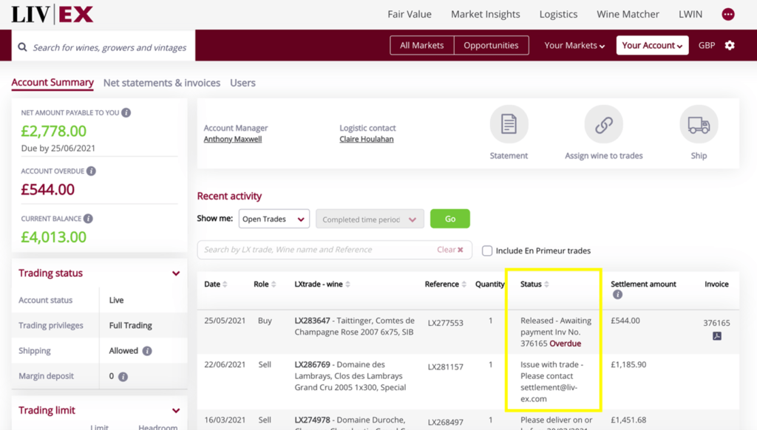Click the date 22/06/2021
This screenshot has height=430, width=757.
225,364
